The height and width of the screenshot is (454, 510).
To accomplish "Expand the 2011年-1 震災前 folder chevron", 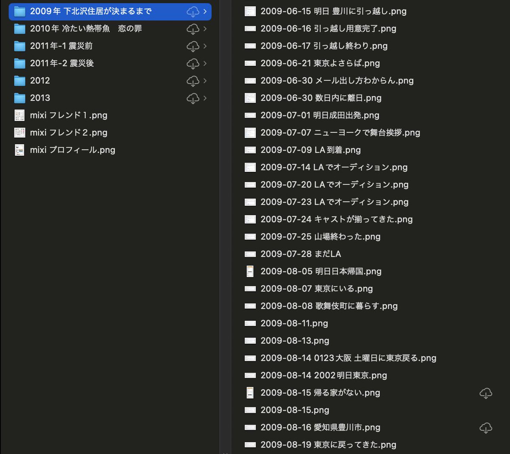I will 205,46.
